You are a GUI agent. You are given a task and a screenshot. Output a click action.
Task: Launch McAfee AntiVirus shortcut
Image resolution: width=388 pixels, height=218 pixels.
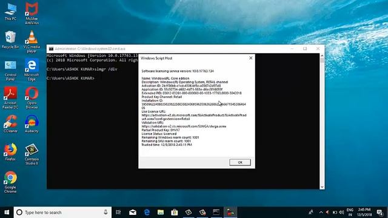(32, 13)
